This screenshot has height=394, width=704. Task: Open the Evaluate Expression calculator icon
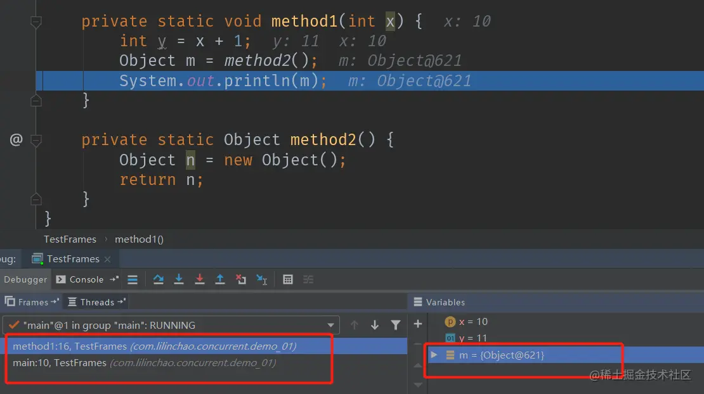pyautogui.click(x=288, y=280)
